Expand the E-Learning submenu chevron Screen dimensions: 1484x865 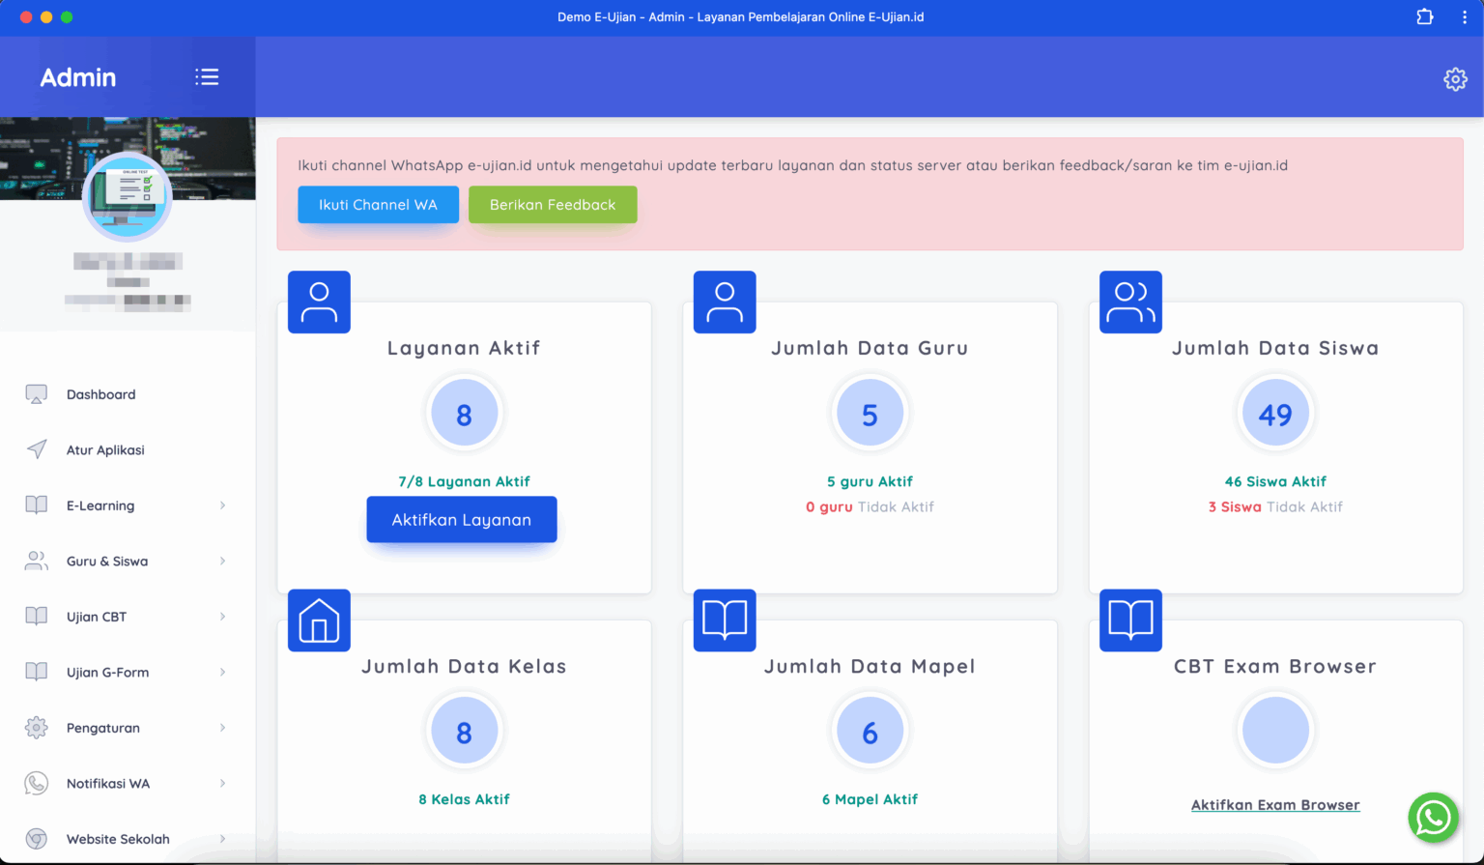pos(222,505)
